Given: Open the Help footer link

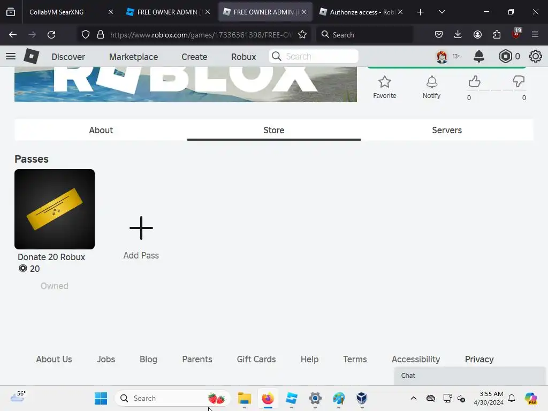Looking at the screenshot, I should point(310,359).
